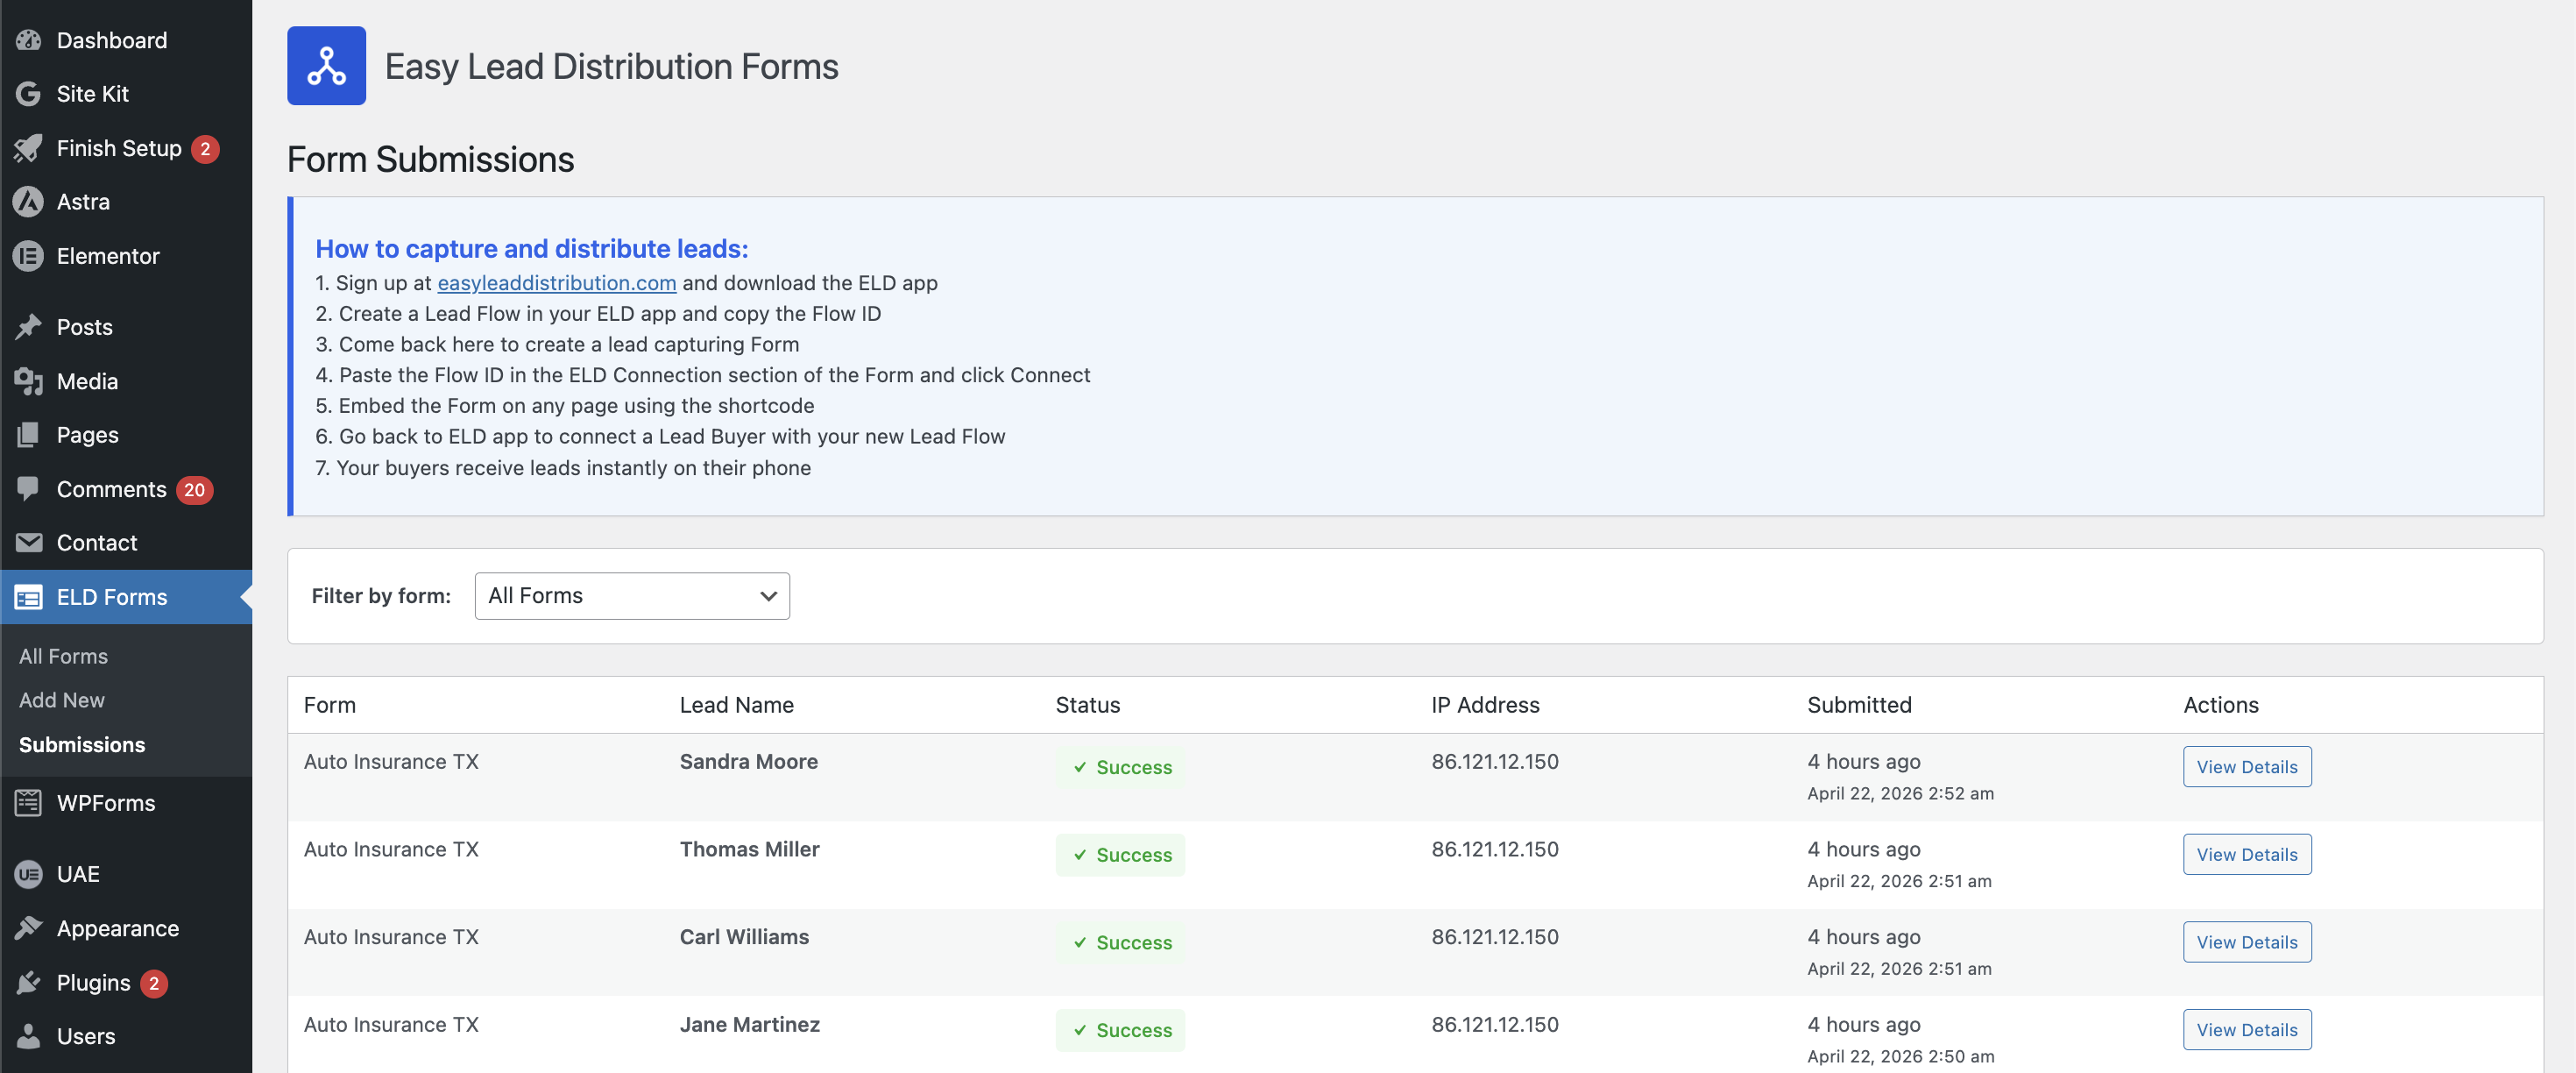Click the WPForms sidebar icon
This screenshot has width=2576, height=1073.
28,802
